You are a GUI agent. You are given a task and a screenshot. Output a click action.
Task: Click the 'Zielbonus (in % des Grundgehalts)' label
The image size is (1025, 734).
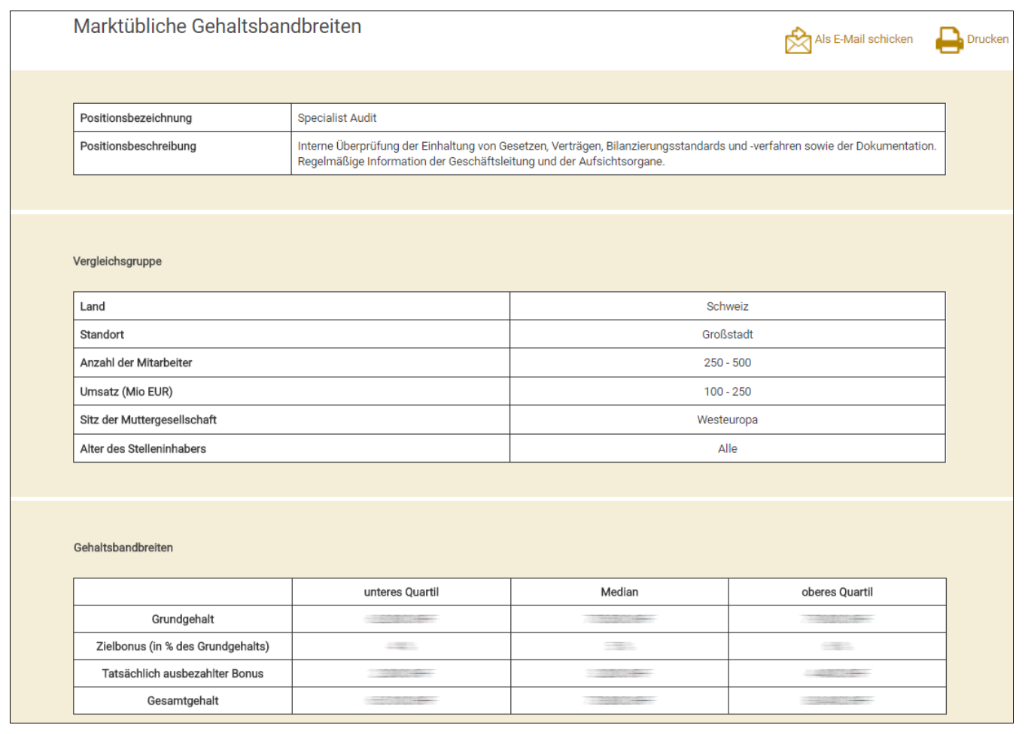(183, 646)
